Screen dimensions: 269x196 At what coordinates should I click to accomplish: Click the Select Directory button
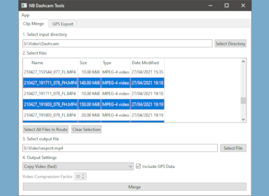230,43
